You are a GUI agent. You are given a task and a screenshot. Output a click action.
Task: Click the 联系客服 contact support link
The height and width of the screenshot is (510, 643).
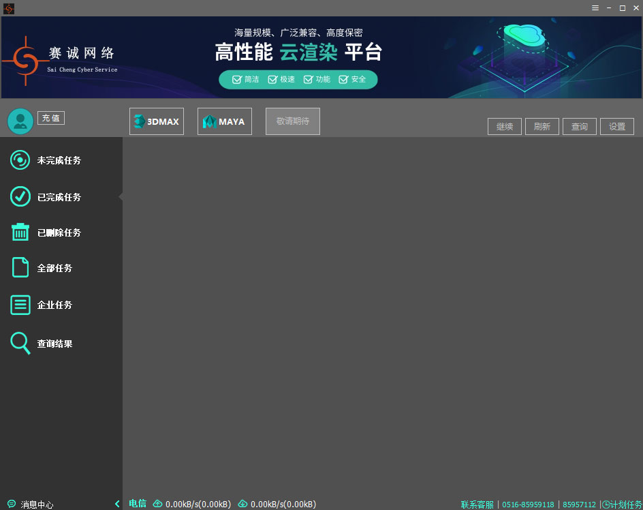click(x=477, y=505)
